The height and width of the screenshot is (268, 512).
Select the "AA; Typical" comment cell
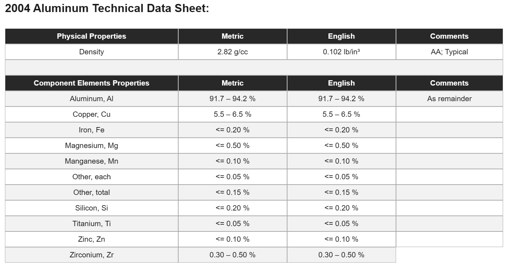click(449, 52)
